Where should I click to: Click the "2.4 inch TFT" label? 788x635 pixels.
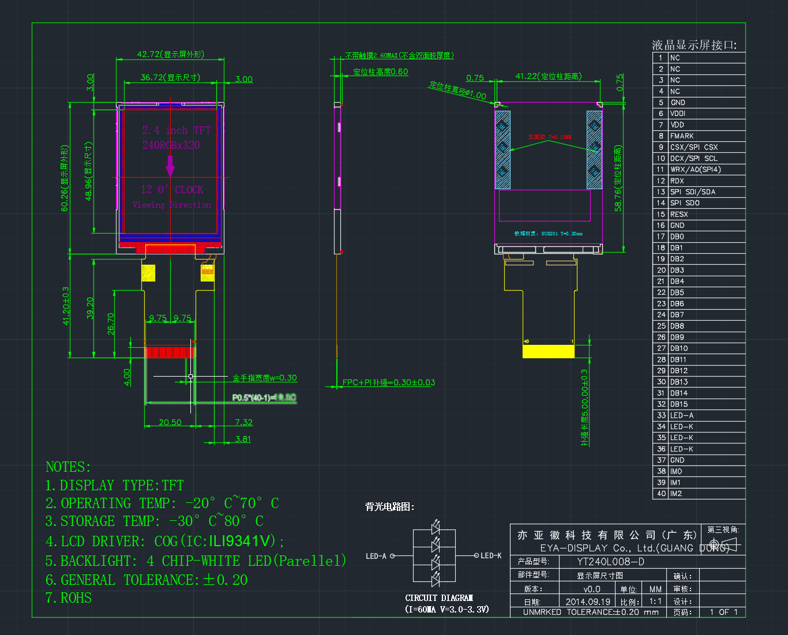tap(177, 130)
